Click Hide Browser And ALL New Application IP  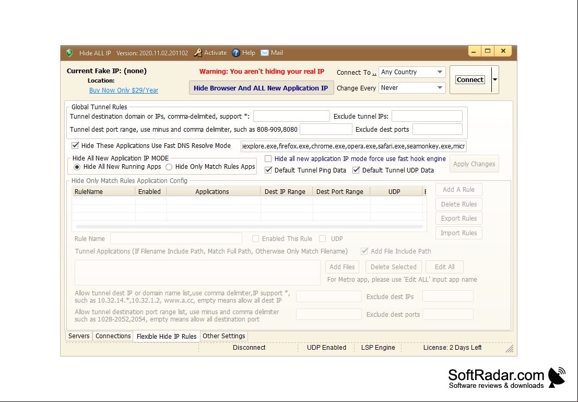[x=262, y=88]
